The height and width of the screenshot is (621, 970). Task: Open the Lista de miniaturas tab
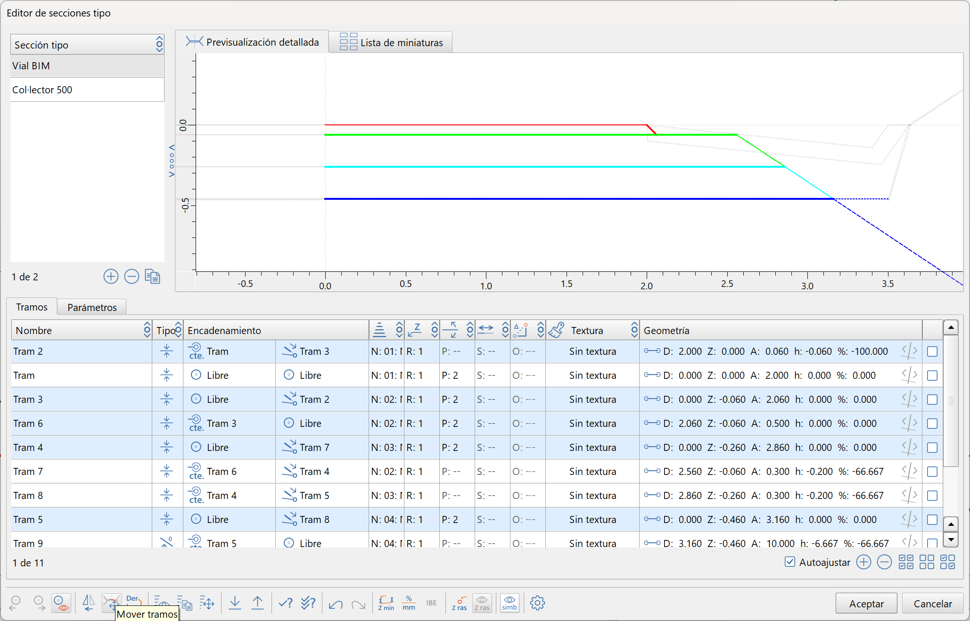pyautogui.click(x=391, y=42)
